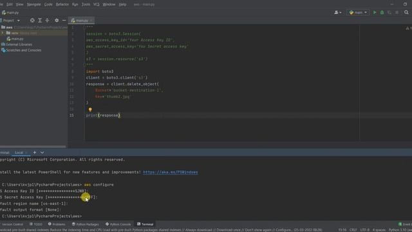Add a new terminal session with plus
The image size is (412, 232).
point(34,153)
